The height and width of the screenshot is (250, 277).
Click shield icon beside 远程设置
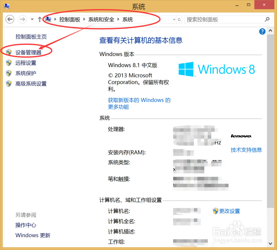pyautogui.click(x=9, y=63)
